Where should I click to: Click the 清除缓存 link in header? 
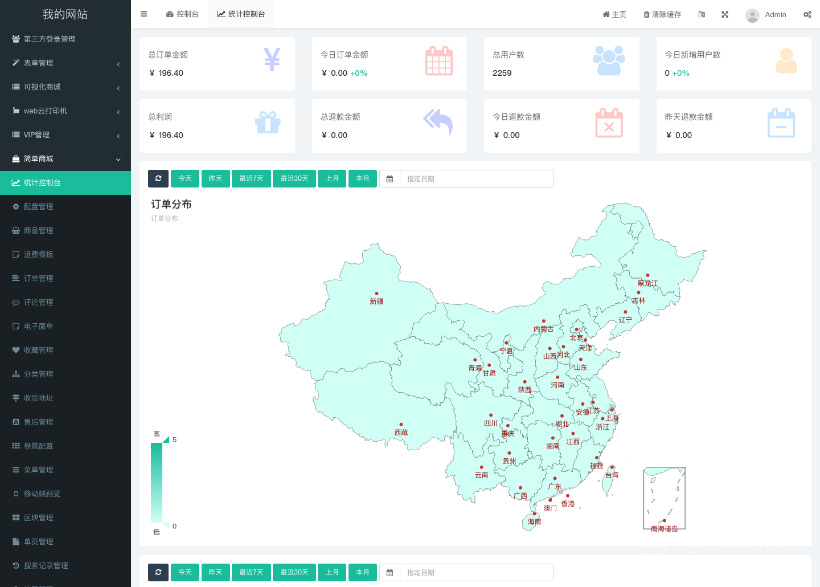[x=662, y=14]
